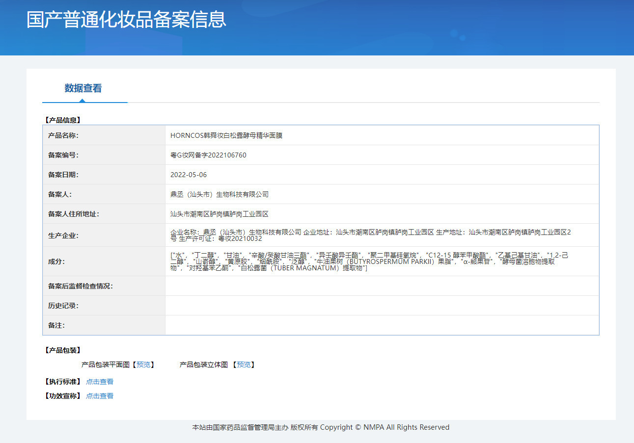Click the 备案后监督检查情况 row label
Viewport: 634px width, 443px height.
(80, 286)
